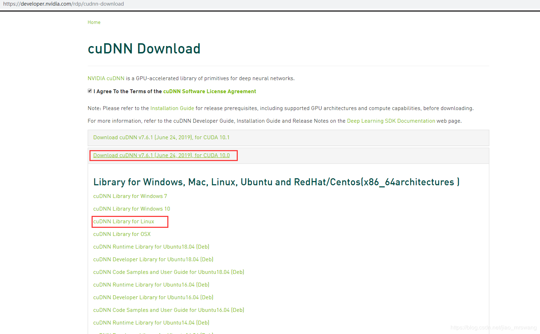
Task: Toggle the license agreement checkbox
Action: [x=90, y=91]
